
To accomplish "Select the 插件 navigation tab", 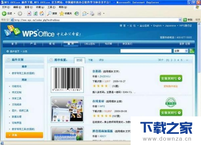I will coord(71,44).
